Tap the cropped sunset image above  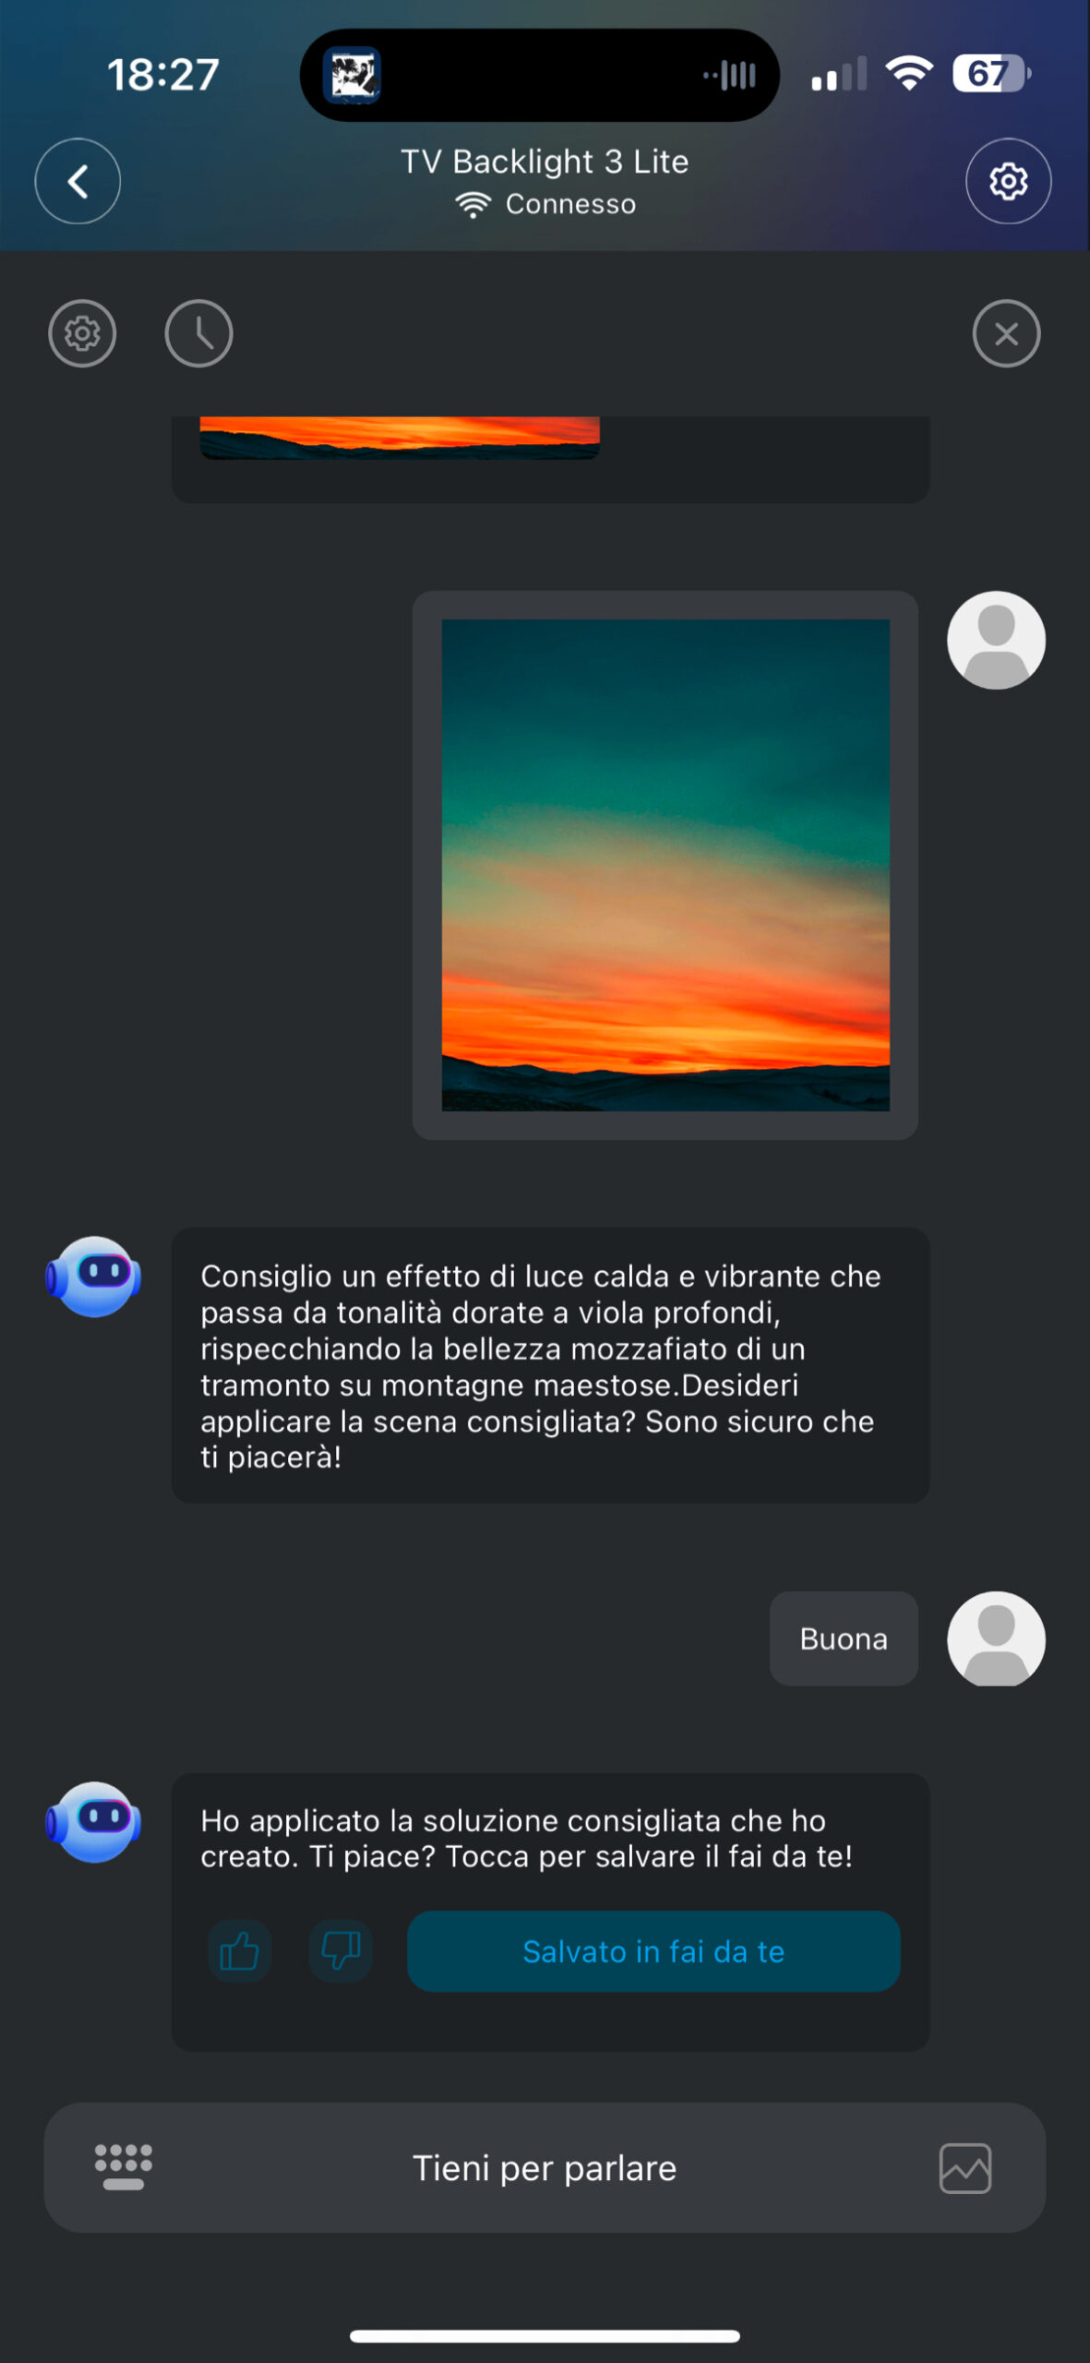pyautogui.click(x=400, y=438)
